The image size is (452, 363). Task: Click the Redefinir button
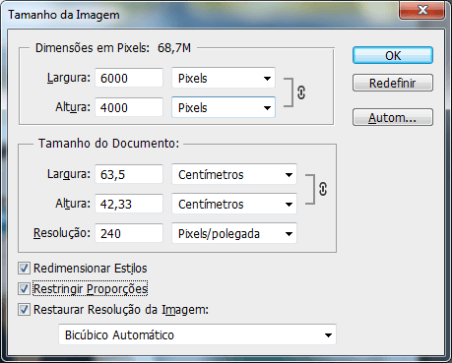pyautogui.click(x=393, y=83)
